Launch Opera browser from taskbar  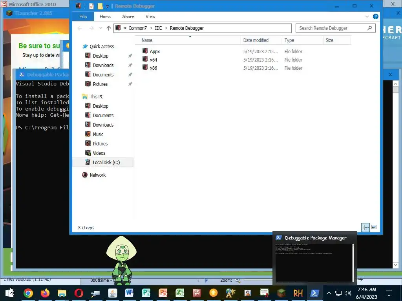pos(79,293)
